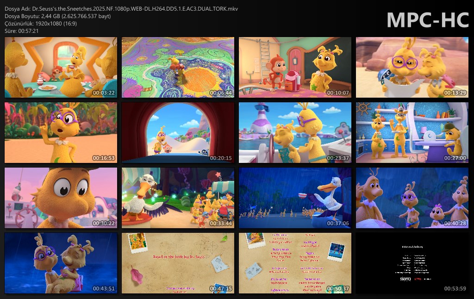The image size is (474, 299).
Task: Click the MPC-HC logo text
Action: 427,20
